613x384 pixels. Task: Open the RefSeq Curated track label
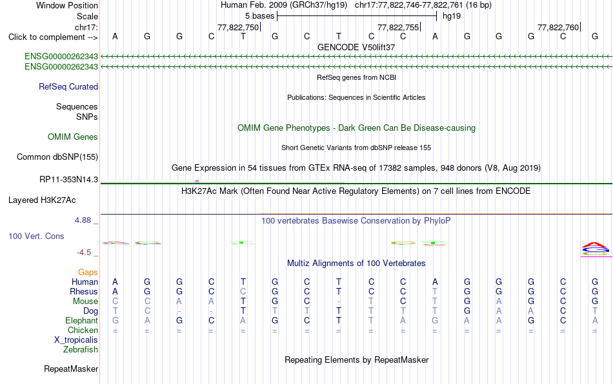(68, 86)
